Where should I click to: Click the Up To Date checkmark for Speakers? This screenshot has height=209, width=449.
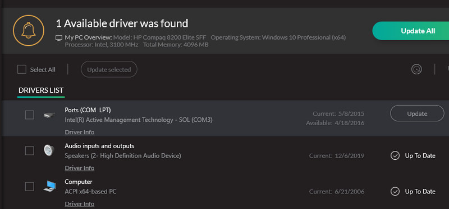pos(395,156)
